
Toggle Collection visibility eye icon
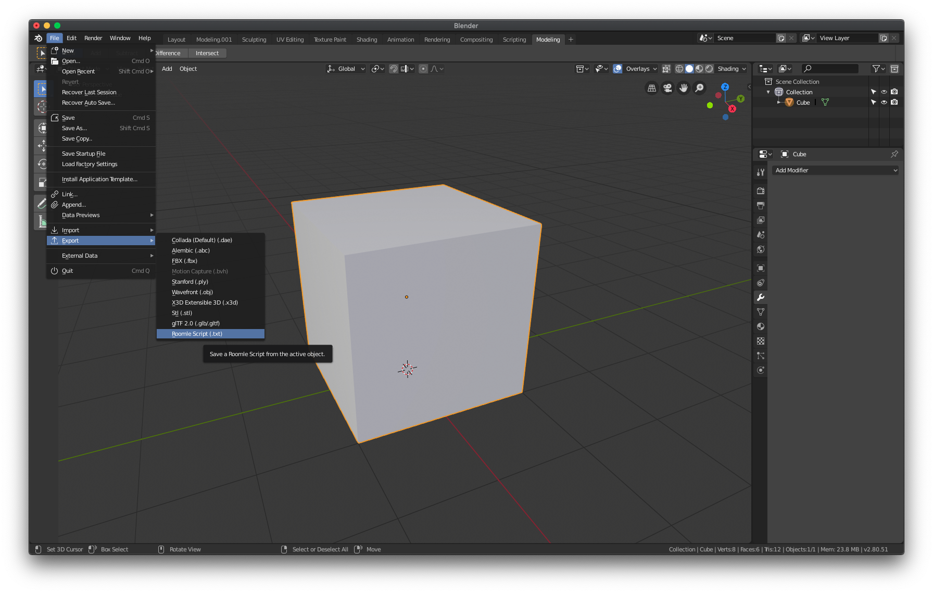click(x=884, y=92)
